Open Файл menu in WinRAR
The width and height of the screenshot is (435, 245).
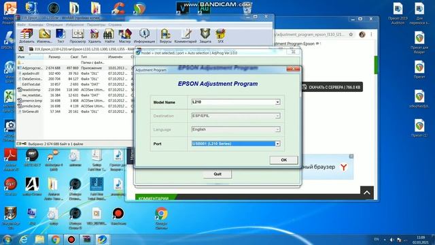[x=21, y=24]
